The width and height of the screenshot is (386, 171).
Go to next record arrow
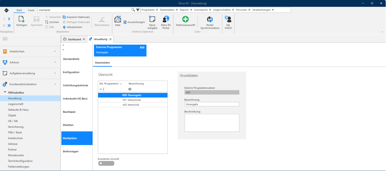tap(9, 19)
